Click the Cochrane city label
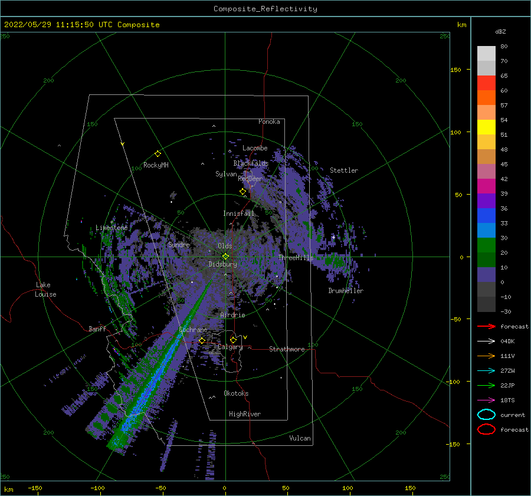This screenshot has width=531, height=496. pos(193,330)
